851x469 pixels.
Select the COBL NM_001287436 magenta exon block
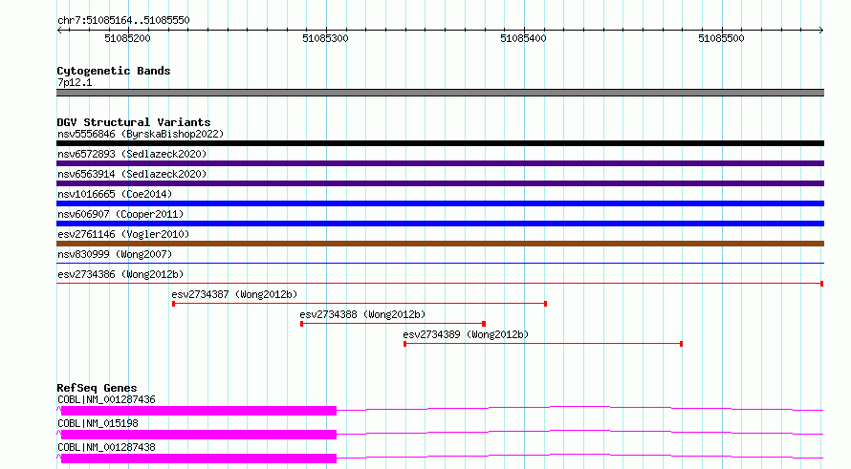point(199,411)
